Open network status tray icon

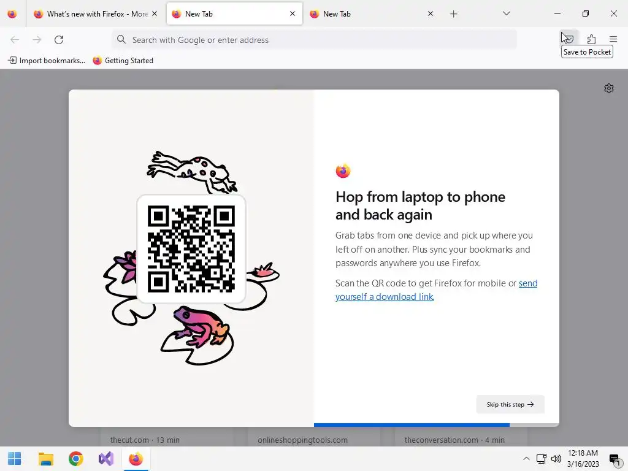point(542,459)
